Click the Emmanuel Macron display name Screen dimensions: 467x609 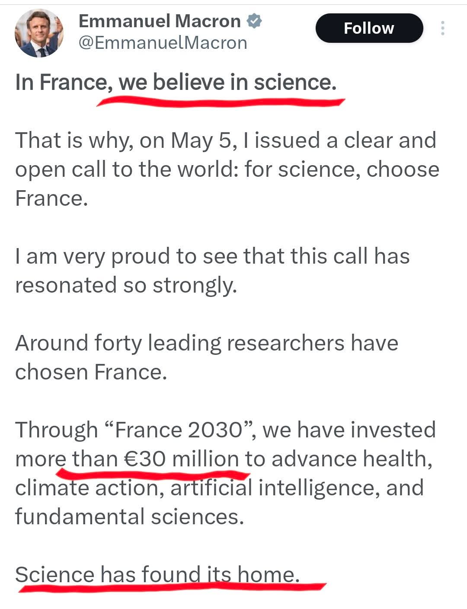160,21
